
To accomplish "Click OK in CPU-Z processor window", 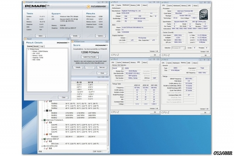I will (x=205, y=55).
